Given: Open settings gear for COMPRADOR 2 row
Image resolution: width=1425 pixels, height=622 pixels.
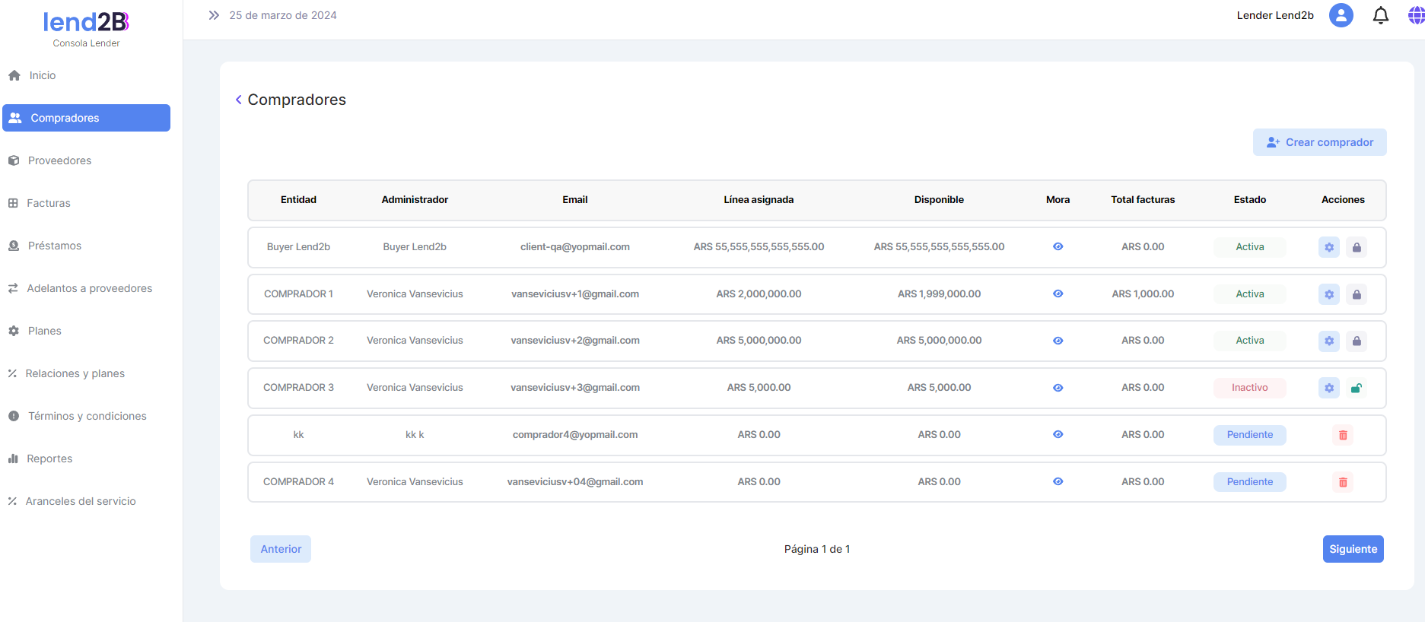Looking at the screenshot, I should [x=1328, y=341].
